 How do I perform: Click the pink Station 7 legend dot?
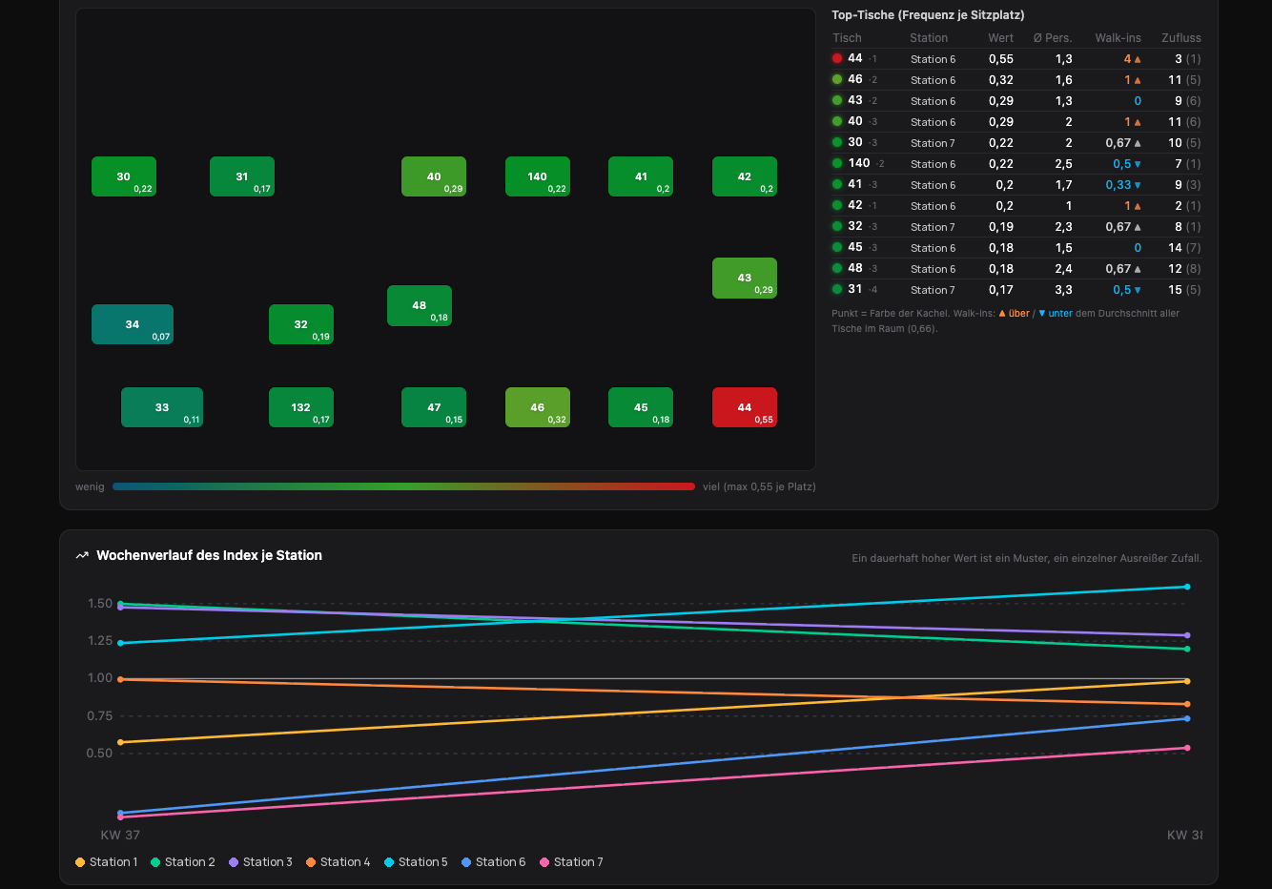pos(544,862)
